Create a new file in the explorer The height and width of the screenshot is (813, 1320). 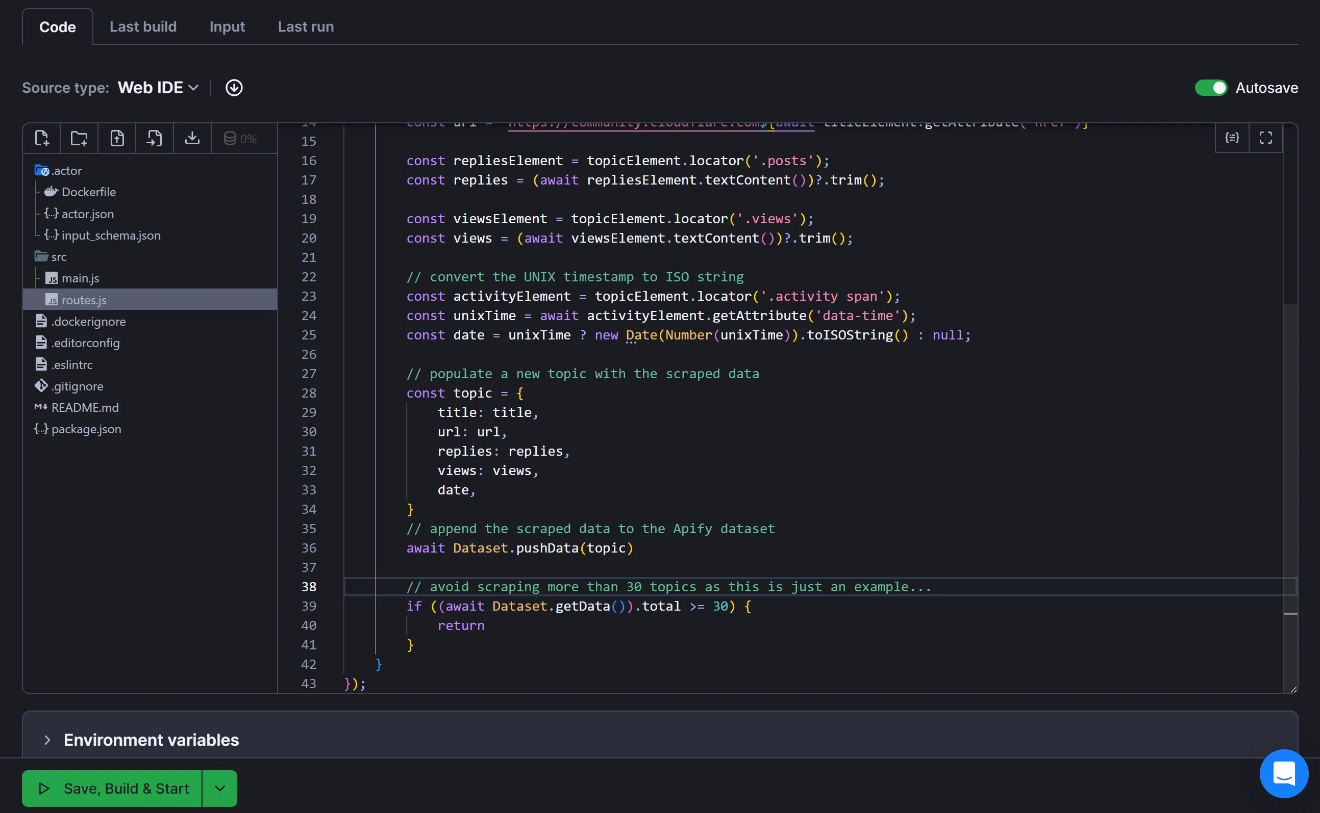tap(41, 138)
